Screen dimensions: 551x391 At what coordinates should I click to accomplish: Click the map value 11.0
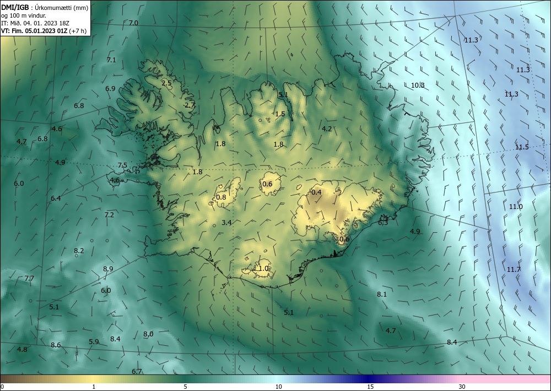pos(516,207)
